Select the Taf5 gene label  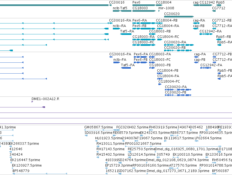point(124,8)
